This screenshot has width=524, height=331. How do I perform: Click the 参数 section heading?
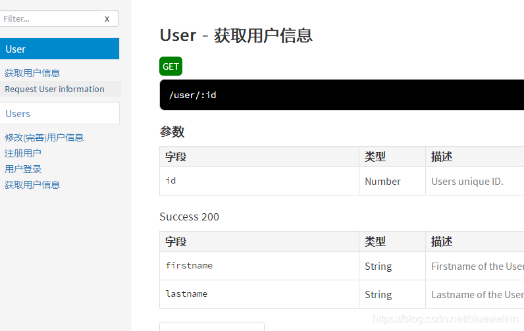pos(172,132)
